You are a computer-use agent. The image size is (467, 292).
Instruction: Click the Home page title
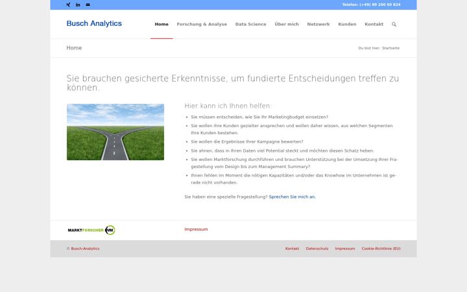[74, 48]
